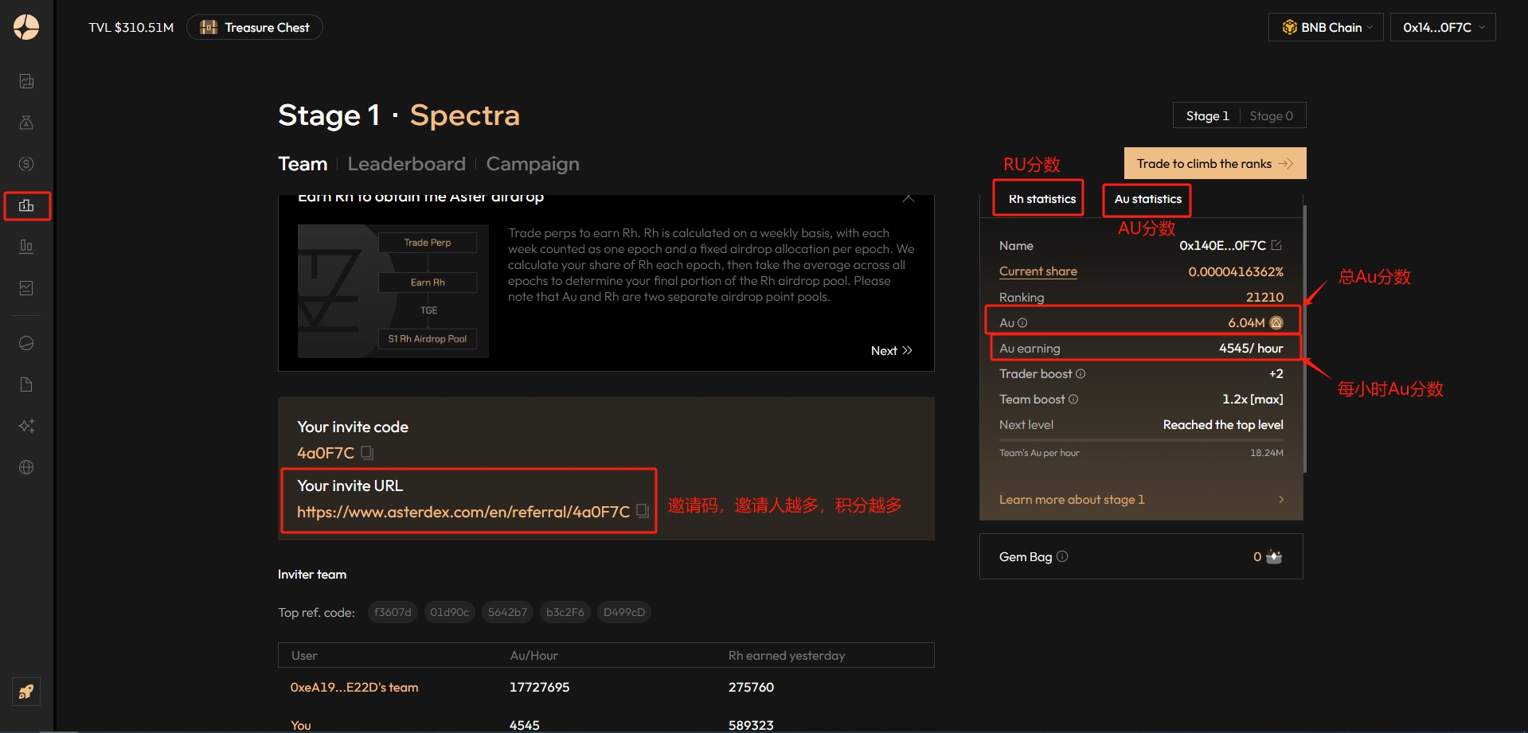Open the 0x14...0F7C wallet dropdown
The width and height of the screenshot is (1528, 733).
pyautogui.click(x=1443, y=27)
